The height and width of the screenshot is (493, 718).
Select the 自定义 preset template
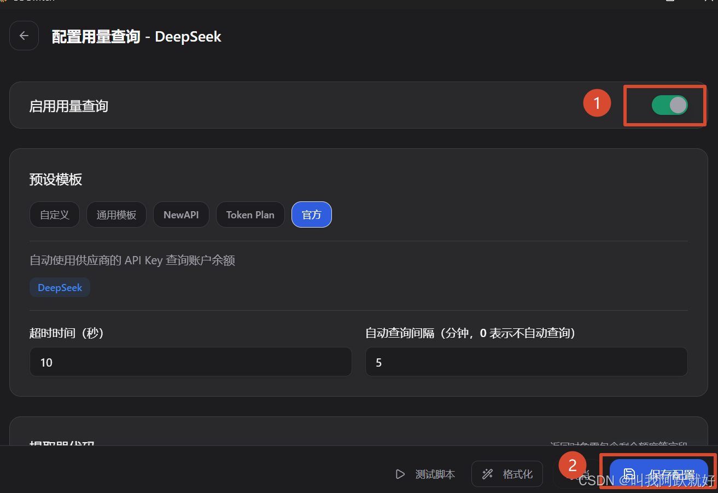55,214
